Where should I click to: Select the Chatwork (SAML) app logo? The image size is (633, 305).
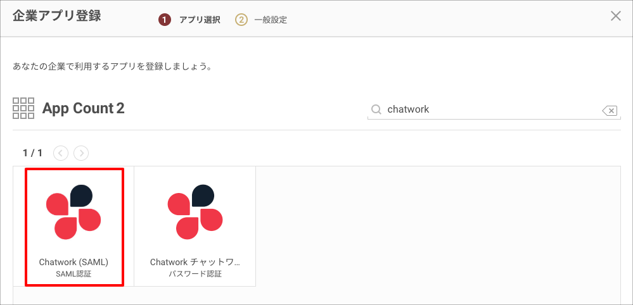click(x=74, y=211)
